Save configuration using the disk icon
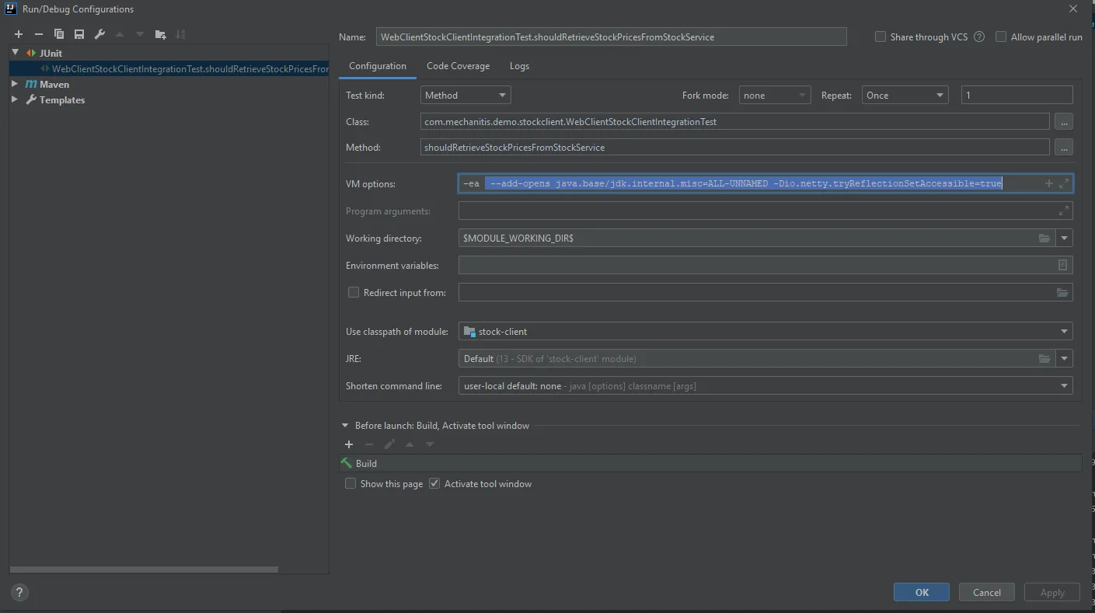 (79, 34)
